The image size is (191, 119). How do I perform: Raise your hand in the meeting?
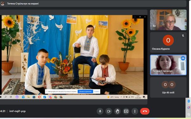tap(117, 111)
